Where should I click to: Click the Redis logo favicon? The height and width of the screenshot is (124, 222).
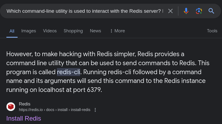click(11, 107)
